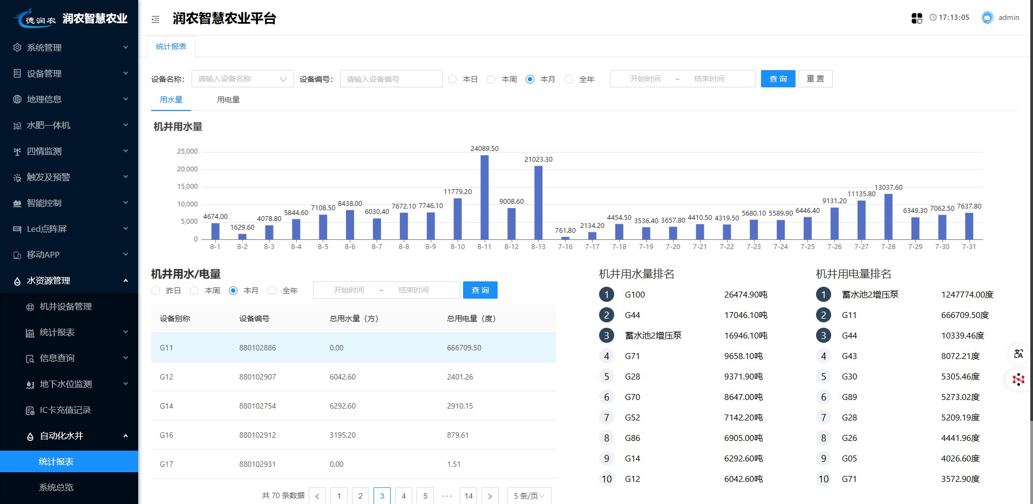
Task: Select the 本日 radio in top filter
Action: [452, 79]
